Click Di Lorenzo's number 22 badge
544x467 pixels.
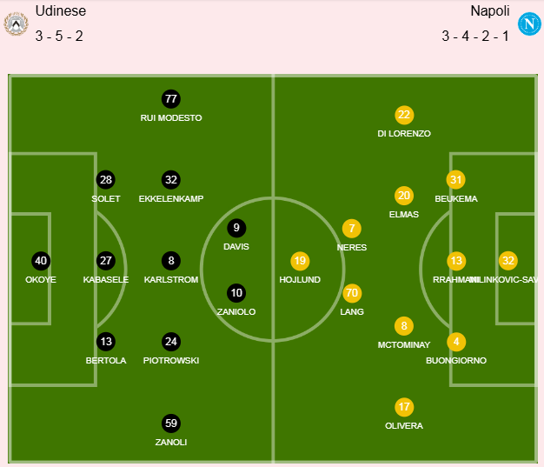404,115
